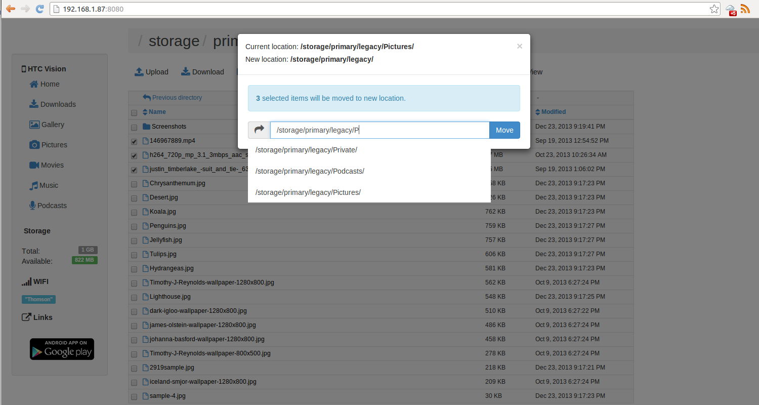Close the move dialog with the X
The width and height of the screenshot is (759, 405).
pyautogui.click(x=519, y=46)
